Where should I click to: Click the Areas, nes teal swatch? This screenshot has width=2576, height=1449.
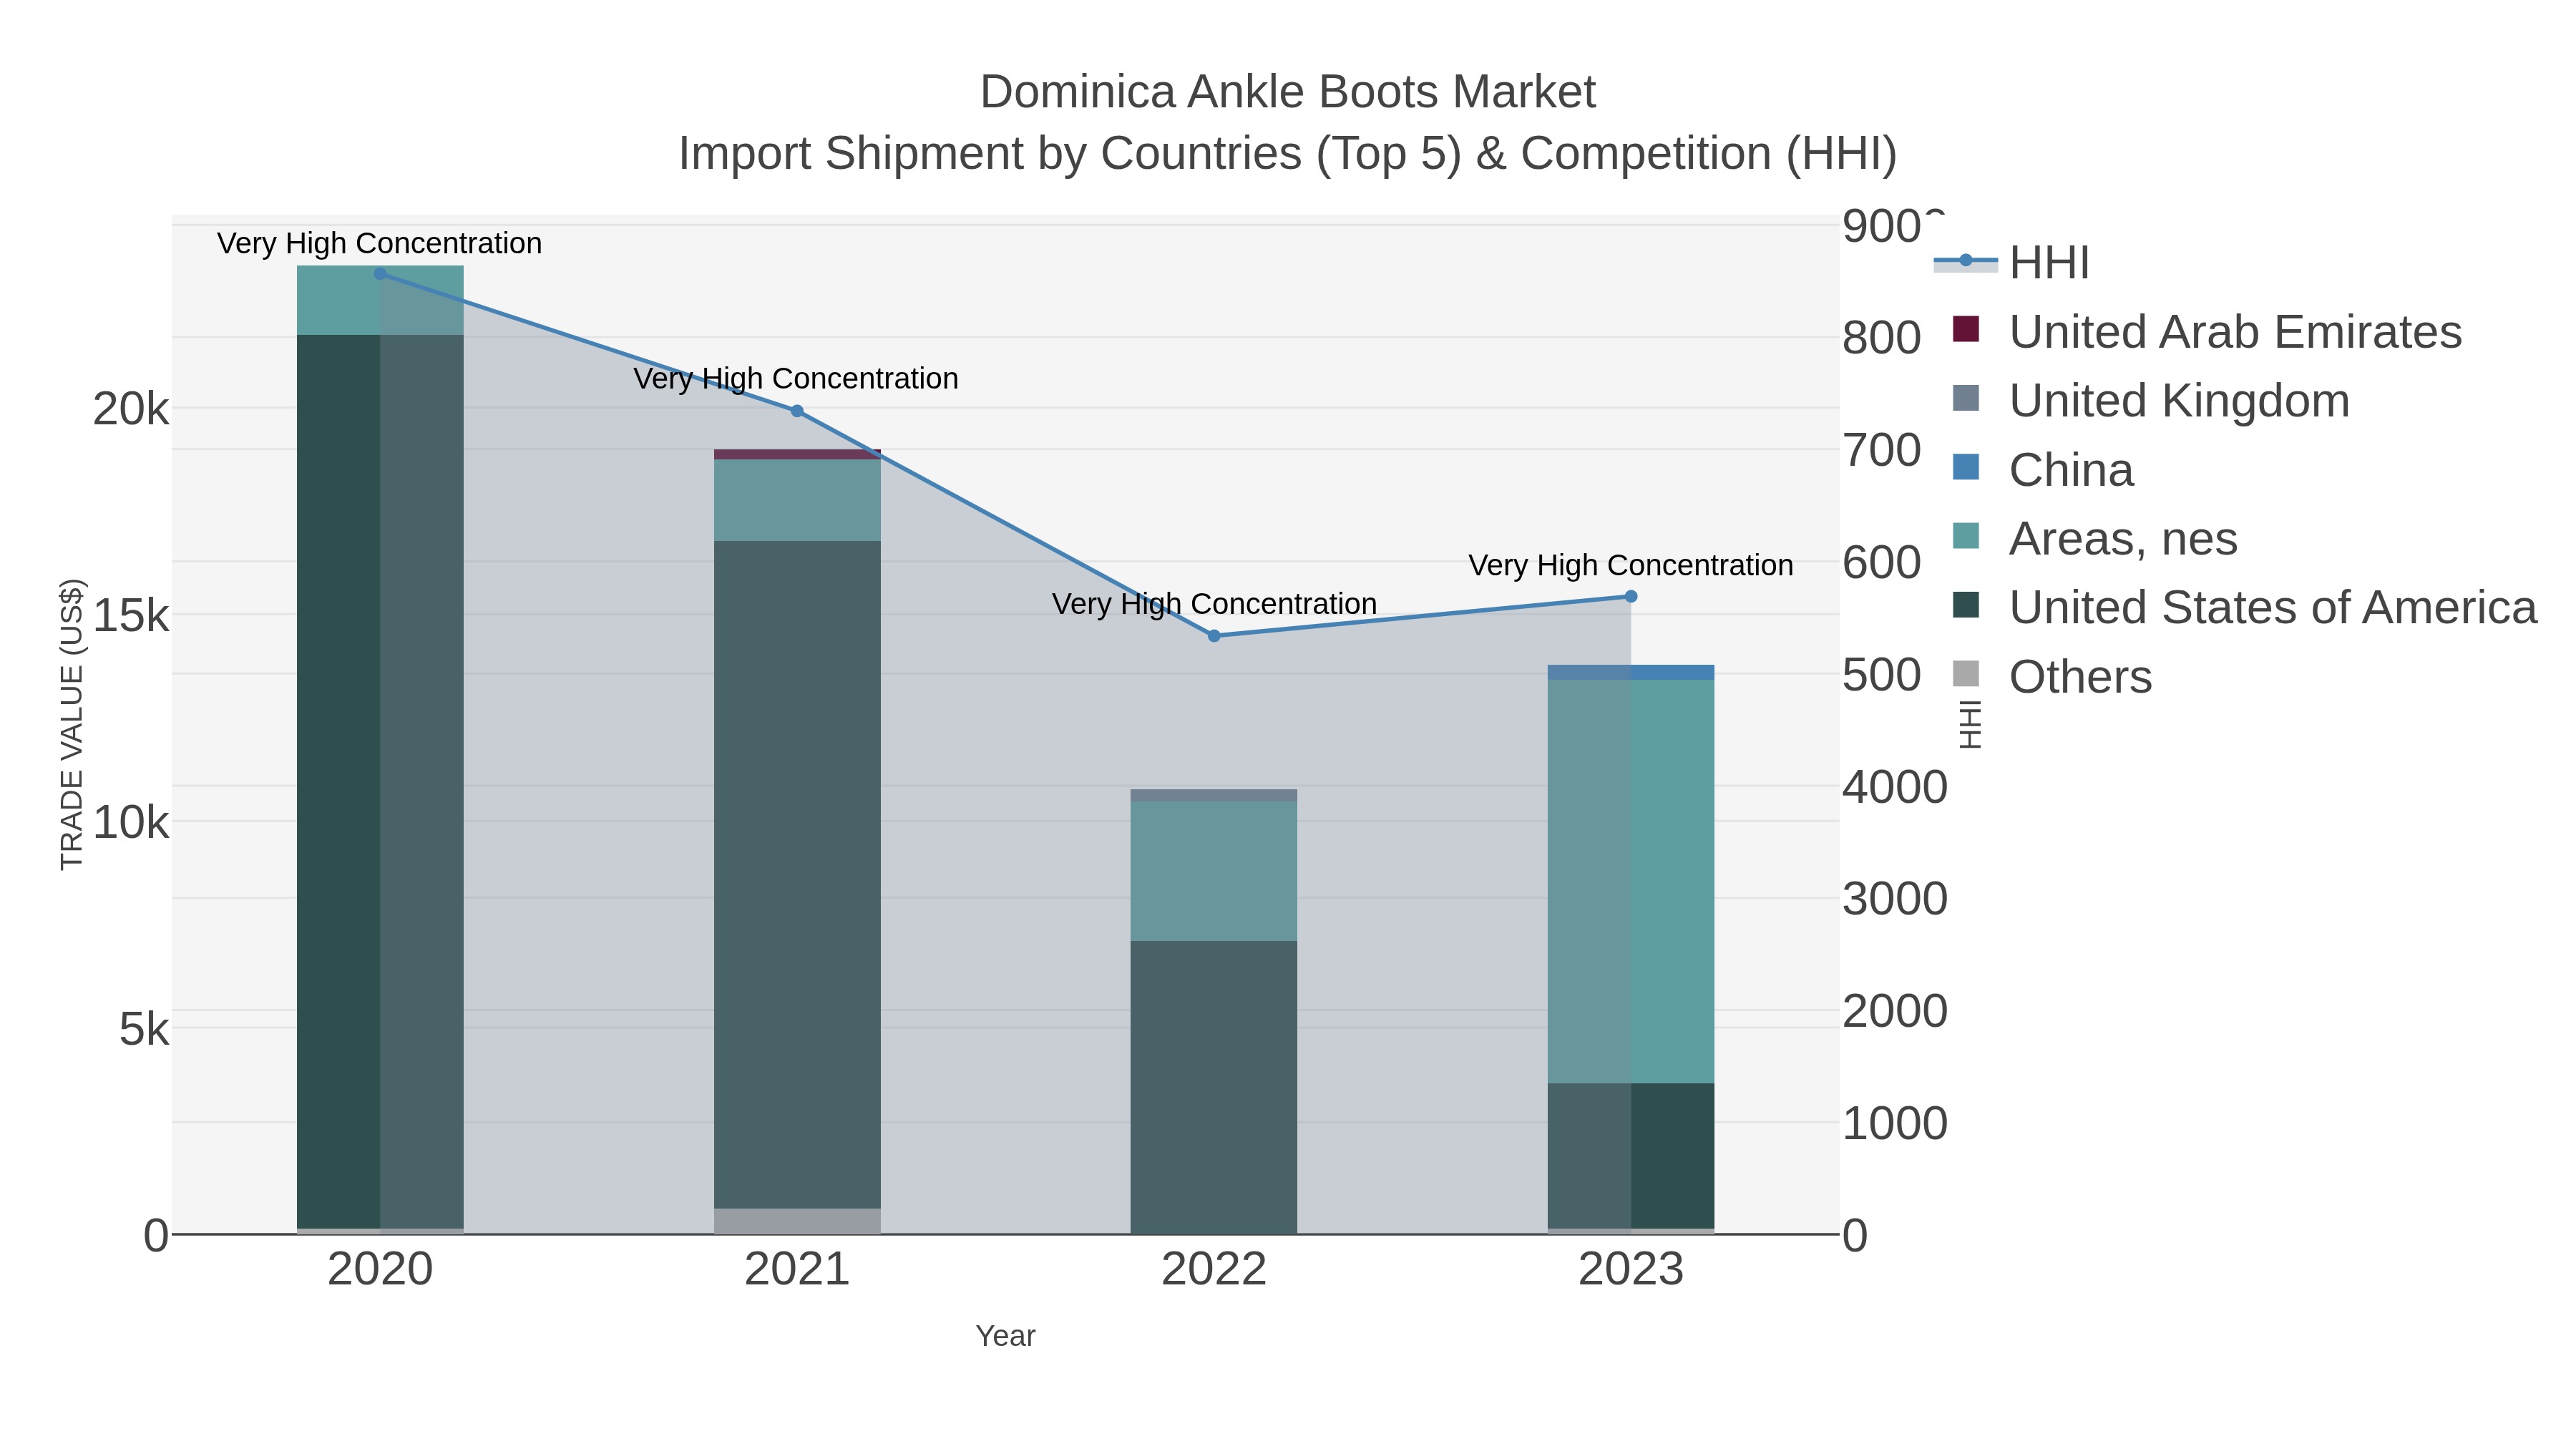pos(1966,536)
